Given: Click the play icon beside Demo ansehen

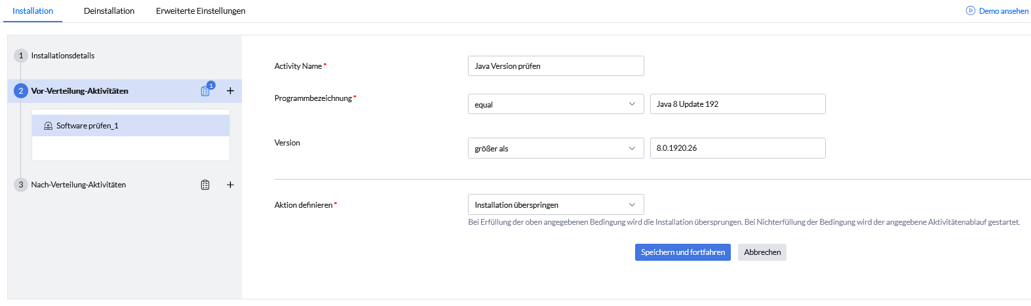Looking at the screenshot, I should [x=971, y=11].
